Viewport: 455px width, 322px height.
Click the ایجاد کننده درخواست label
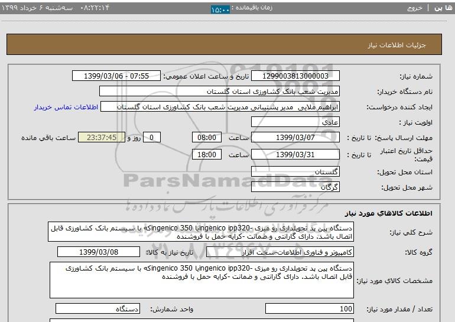[x=399, y=108]
